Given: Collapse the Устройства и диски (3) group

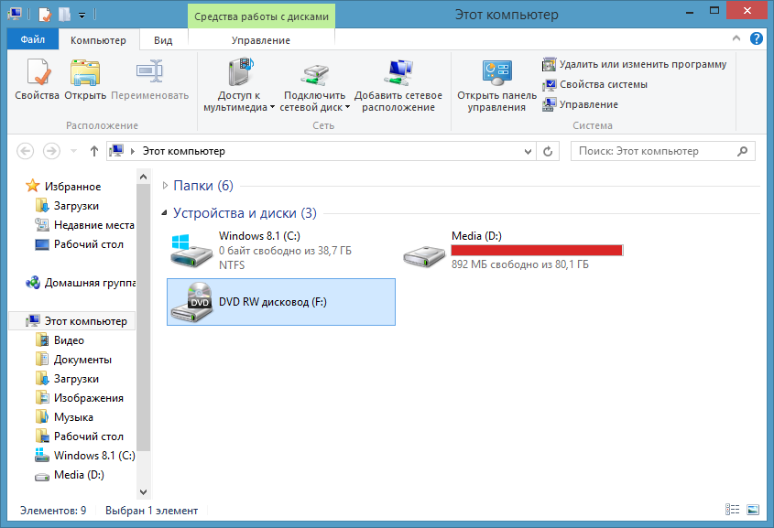Looking at the screenshot, I should click(x=164, y=213).
